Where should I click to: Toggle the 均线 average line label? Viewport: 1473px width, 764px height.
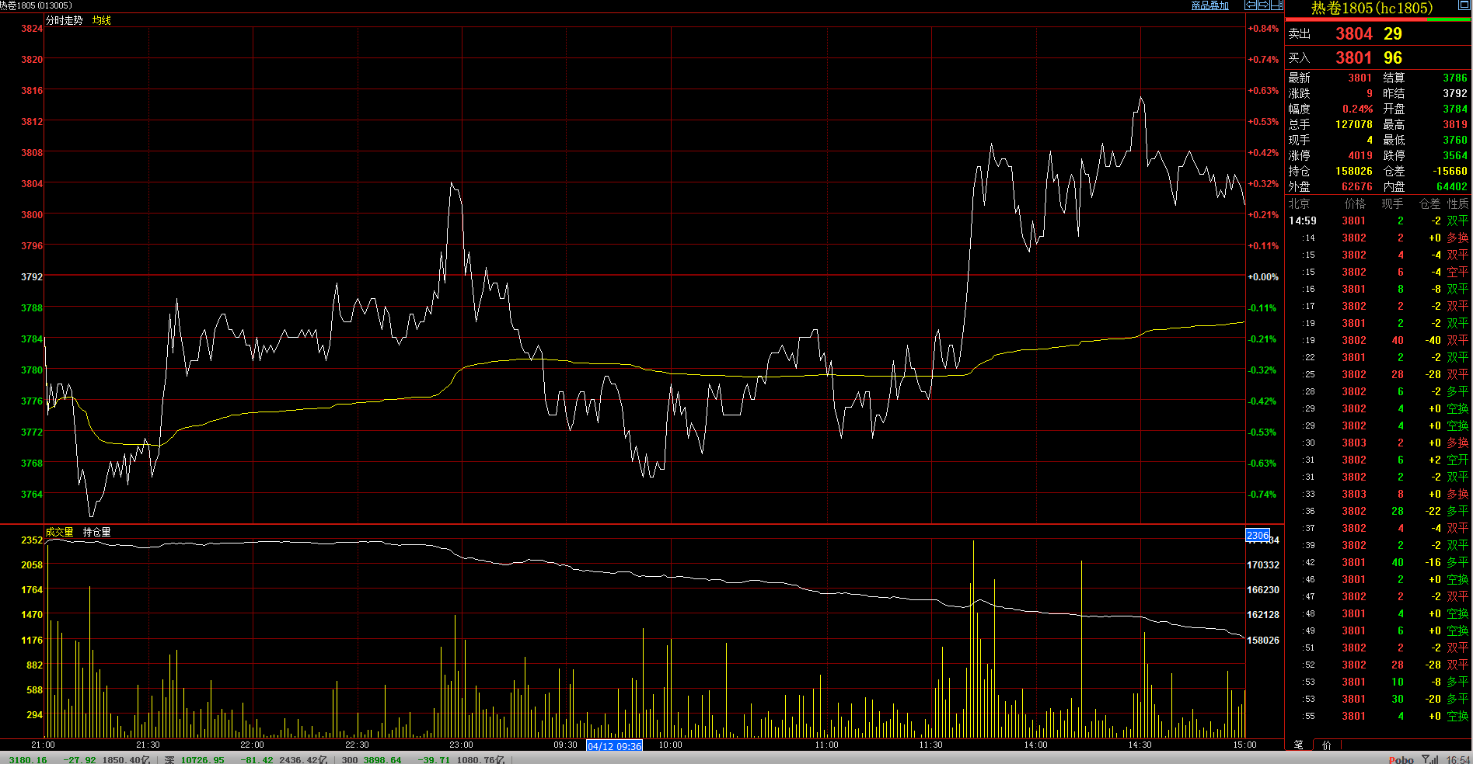pos(102,20)
